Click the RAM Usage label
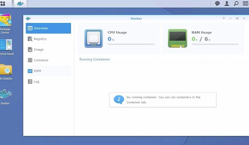 201,32
